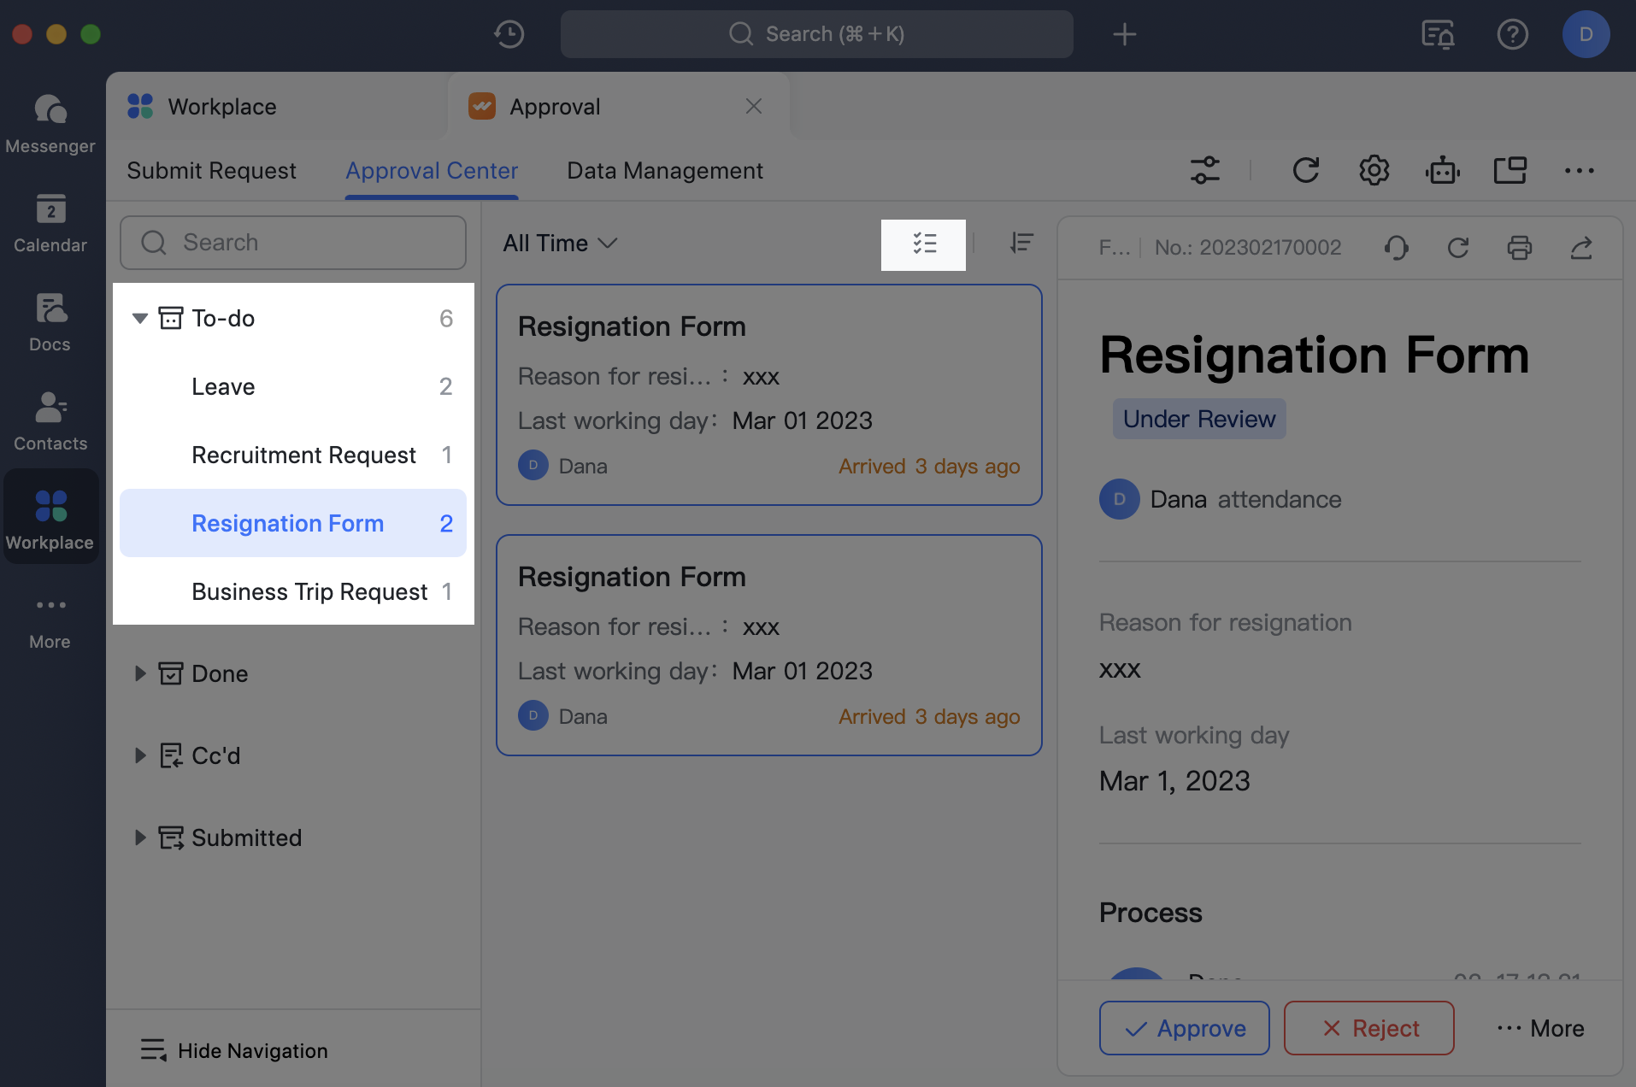
Task: Open the Submit Request tab
Action: pos(211,170)
